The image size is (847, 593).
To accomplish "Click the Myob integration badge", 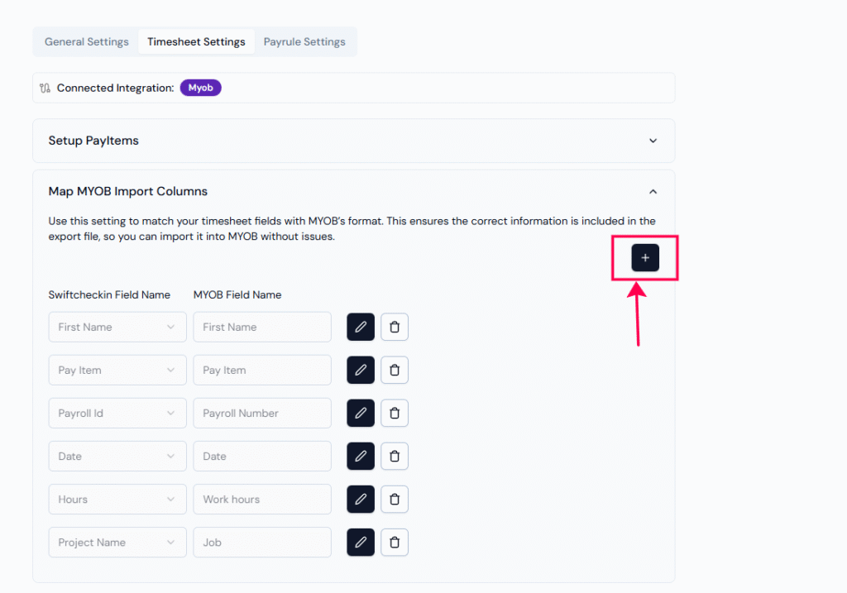I will [200, 88].
